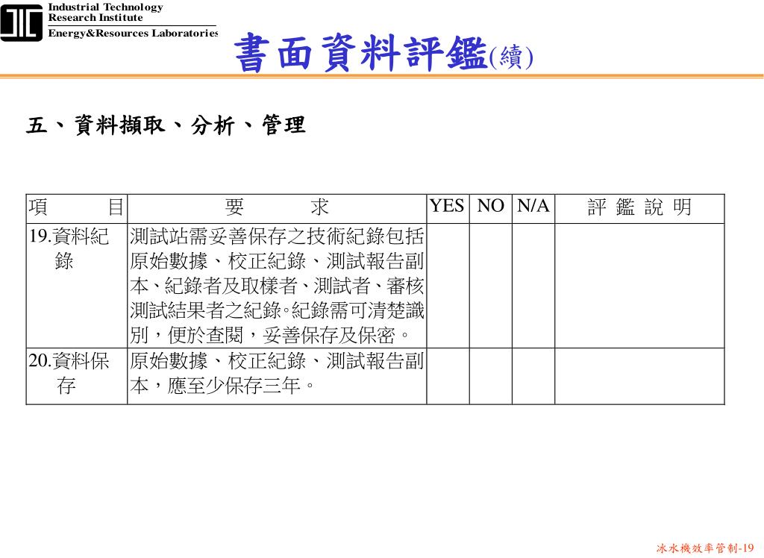The width and height of the screenshot is (764, 558).
Task: Click 評鑑說明 cell for row 19.資料紀錄
Action: tap(639, 286)
